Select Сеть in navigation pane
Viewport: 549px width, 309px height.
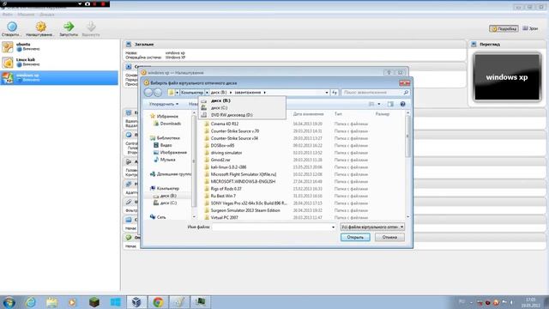coord(161,217)
